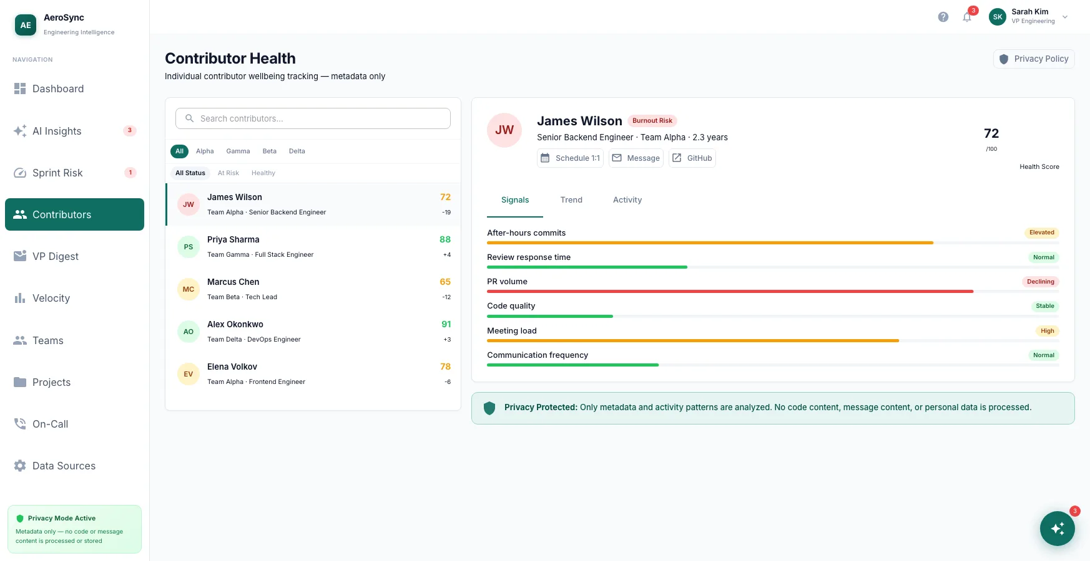The width and height of the screenshot is (1090, 561).
Task: Click the Contributors people icon
Action: [x=20, y=214]
